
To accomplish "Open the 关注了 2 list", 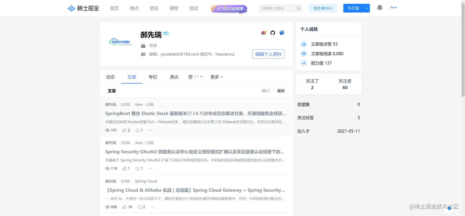I will point(312,84).
